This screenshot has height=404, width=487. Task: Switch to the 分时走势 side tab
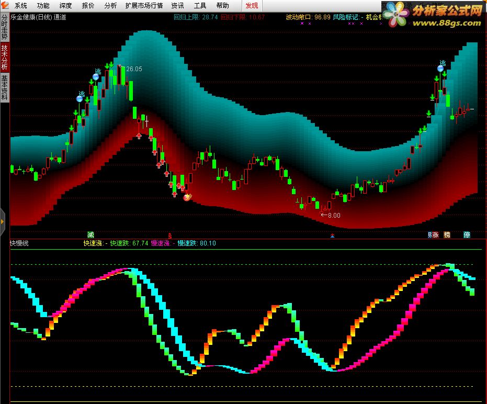[5, 27]
